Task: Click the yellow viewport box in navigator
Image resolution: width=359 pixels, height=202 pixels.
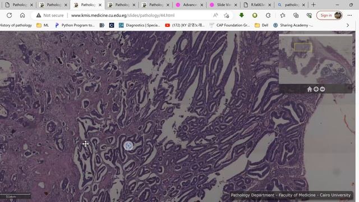Action: (303, 47)
